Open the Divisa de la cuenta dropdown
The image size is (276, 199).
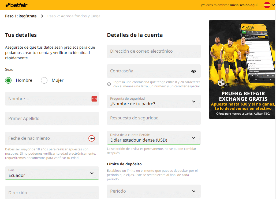154,138
